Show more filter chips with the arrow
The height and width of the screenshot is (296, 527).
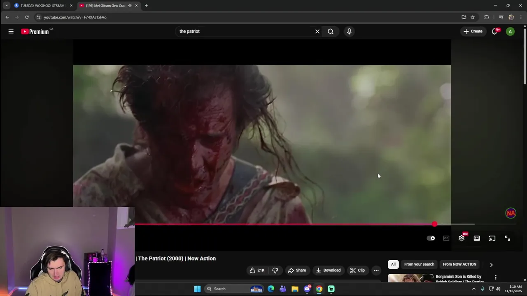click(491, 265)
